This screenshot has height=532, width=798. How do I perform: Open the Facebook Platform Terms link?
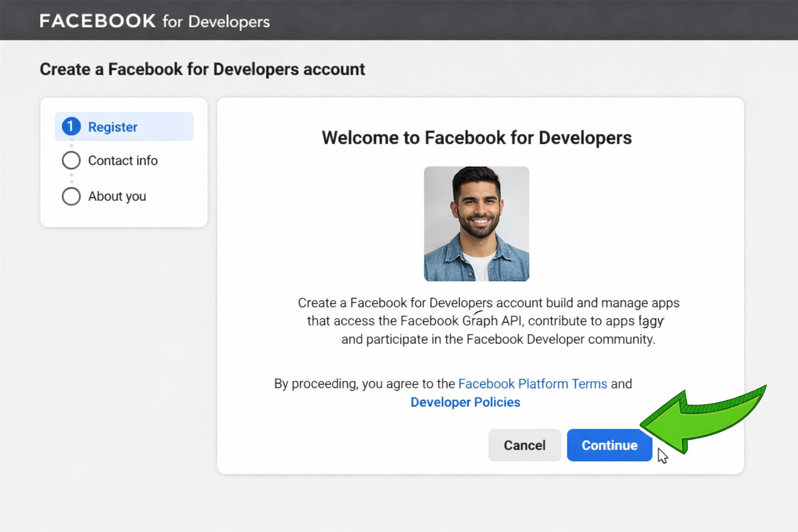(x=533, y=384)
